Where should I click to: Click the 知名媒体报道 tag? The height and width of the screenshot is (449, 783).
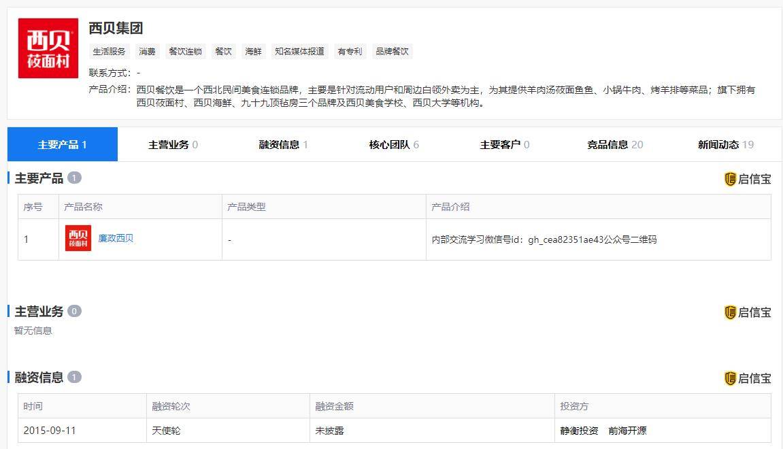299,52
